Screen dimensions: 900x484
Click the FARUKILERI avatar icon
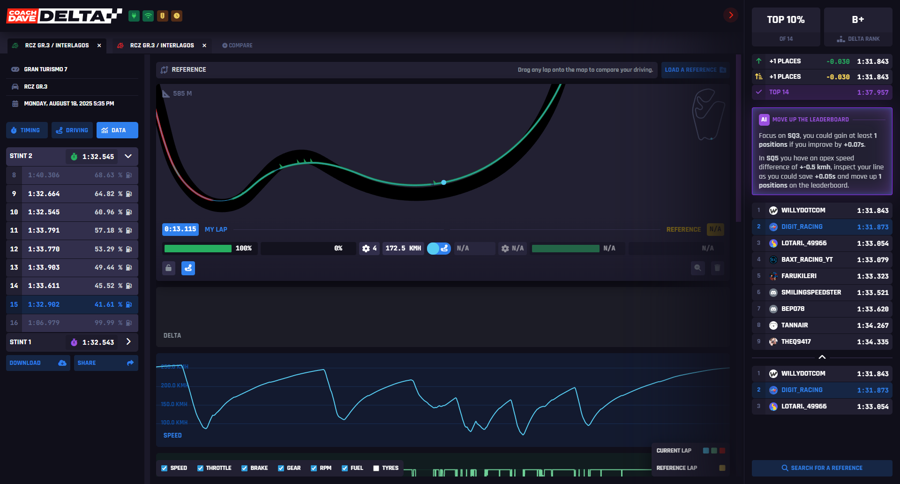pos(773,276)
